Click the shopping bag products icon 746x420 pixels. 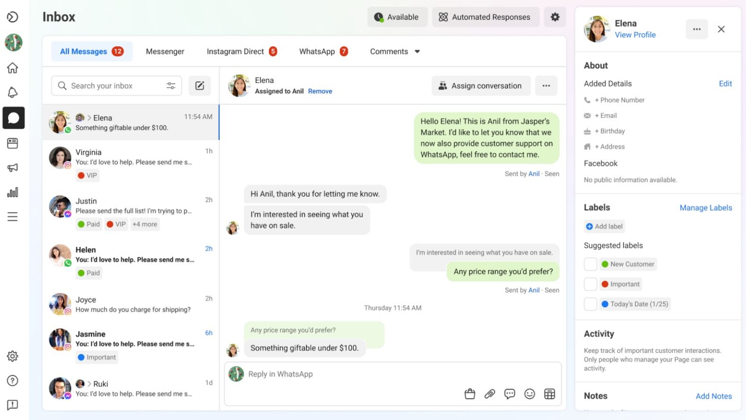click(x=469, y=394)
